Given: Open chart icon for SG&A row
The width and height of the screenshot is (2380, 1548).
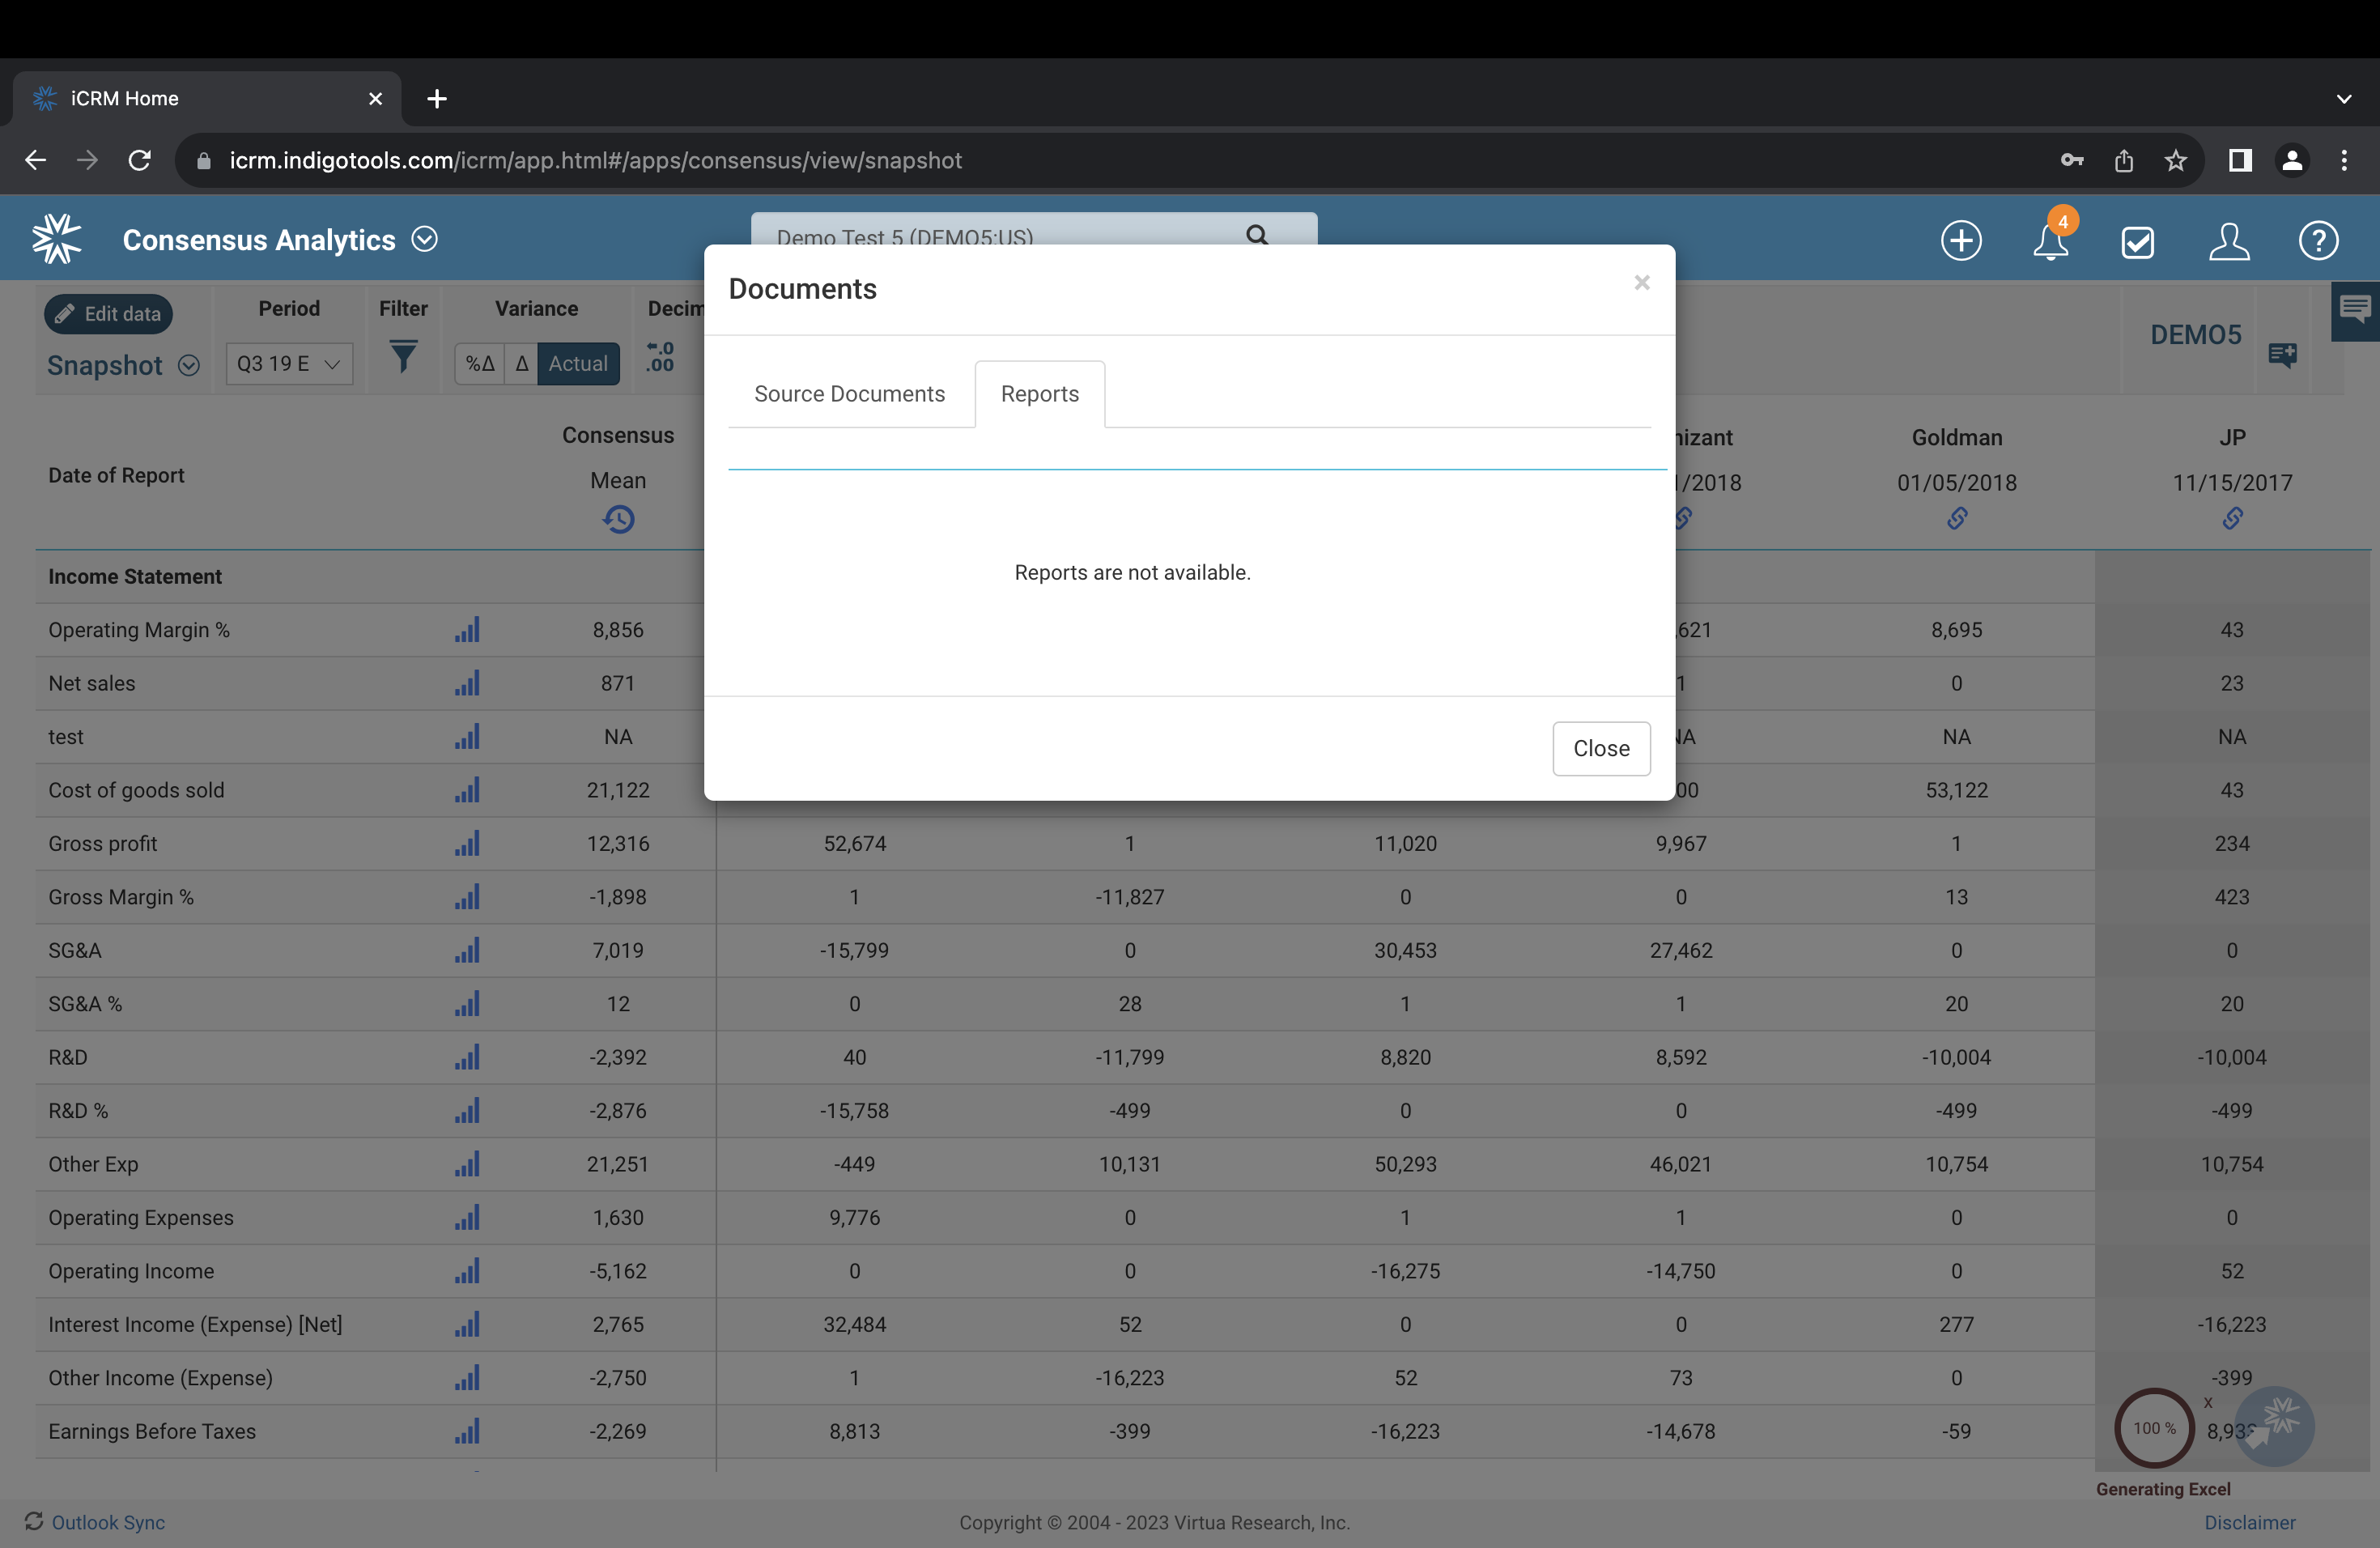Looking at the screenshot, I should (467, 950).
